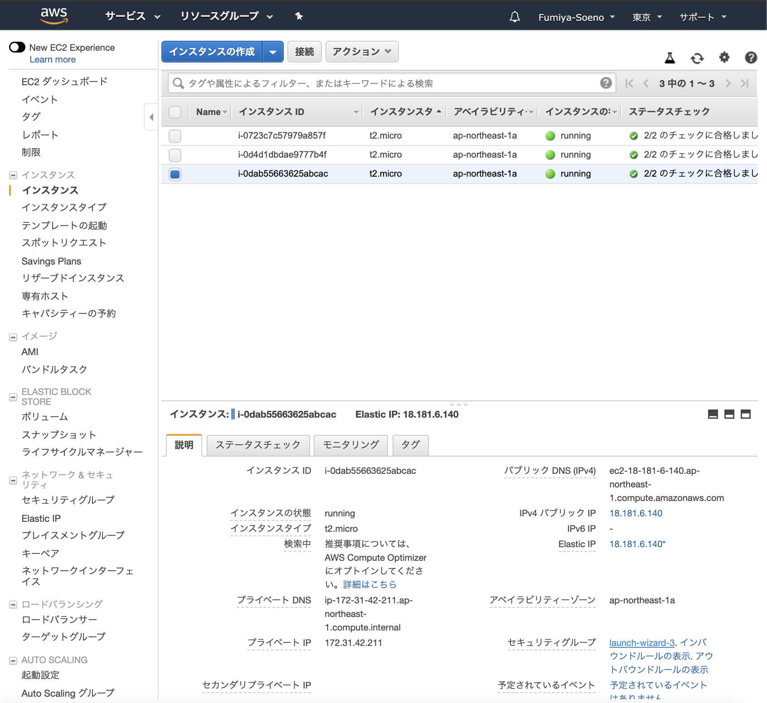
Task: Open EC2 preferences with the gear icon
Action: tap(724, 58)
